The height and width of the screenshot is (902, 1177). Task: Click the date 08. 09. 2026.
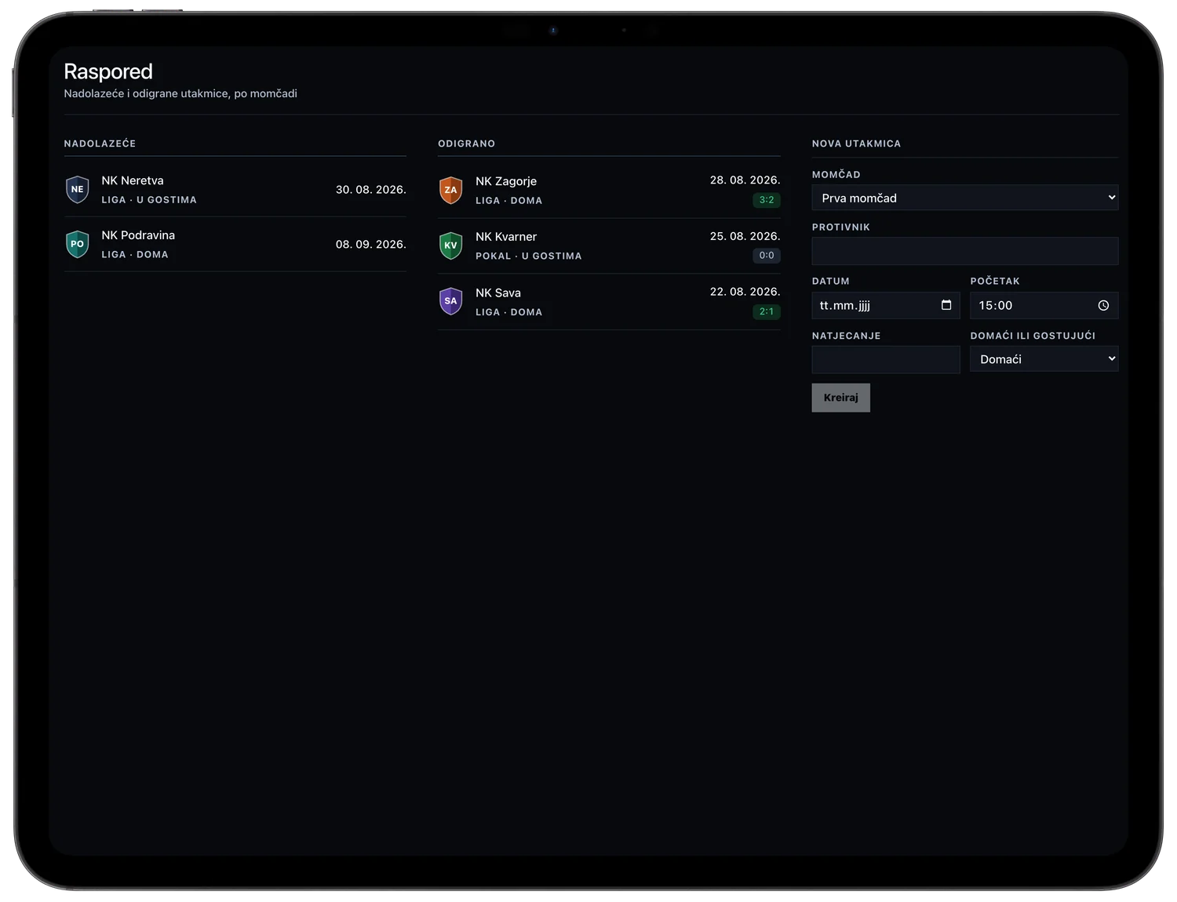point(371,245)
